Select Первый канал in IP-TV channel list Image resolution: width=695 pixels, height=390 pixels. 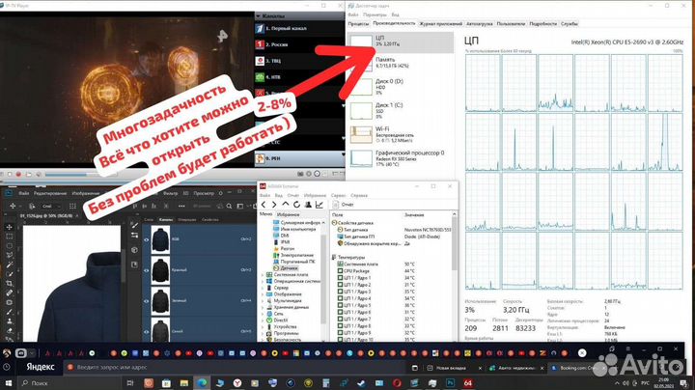point(299,28)
